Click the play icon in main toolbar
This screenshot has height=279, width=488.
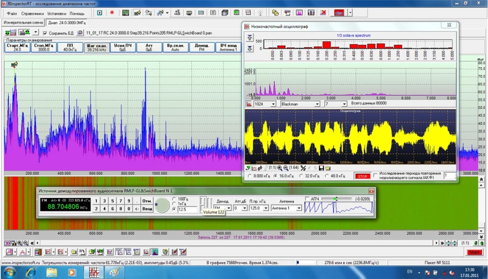pos(100,13)
